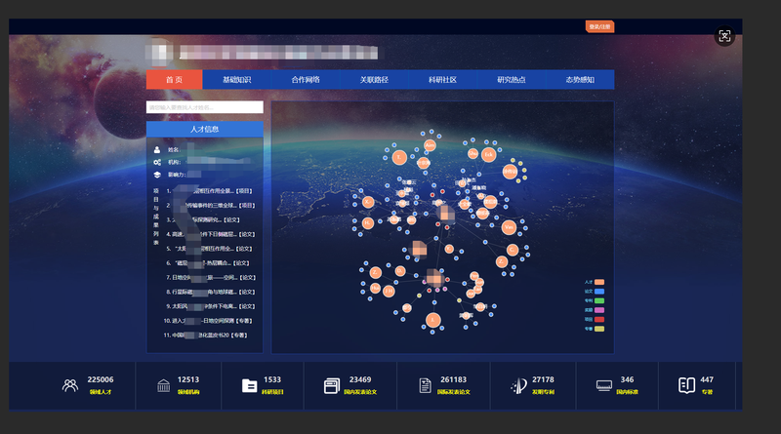The height and width of the screenshot is (434, 781).
Task: Switch to the 合作网络 tab
Action: [x=306, y=80]
